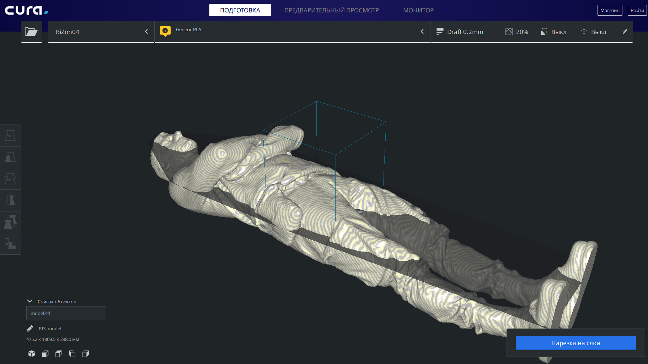Click the Generic PLA material label
648x364 pixels.
(x=189, y=30)
